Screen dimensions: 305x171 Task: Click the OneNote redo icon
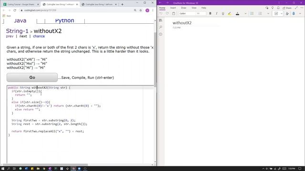[x=167, y=14]
